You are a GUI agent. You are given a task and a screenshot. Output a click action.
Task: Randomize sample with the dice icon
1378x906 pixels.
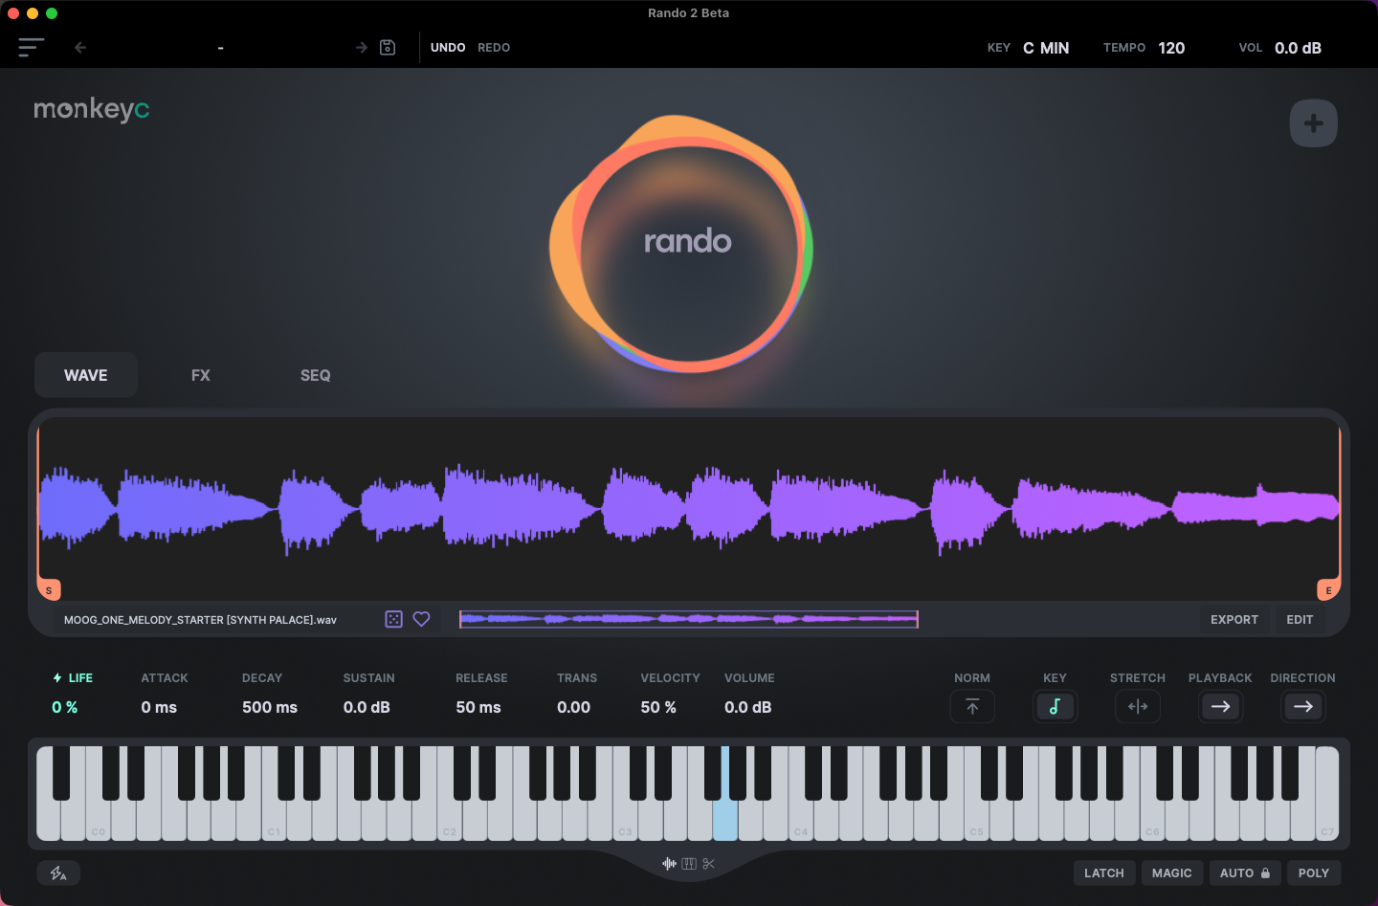[x=393, y=619]
